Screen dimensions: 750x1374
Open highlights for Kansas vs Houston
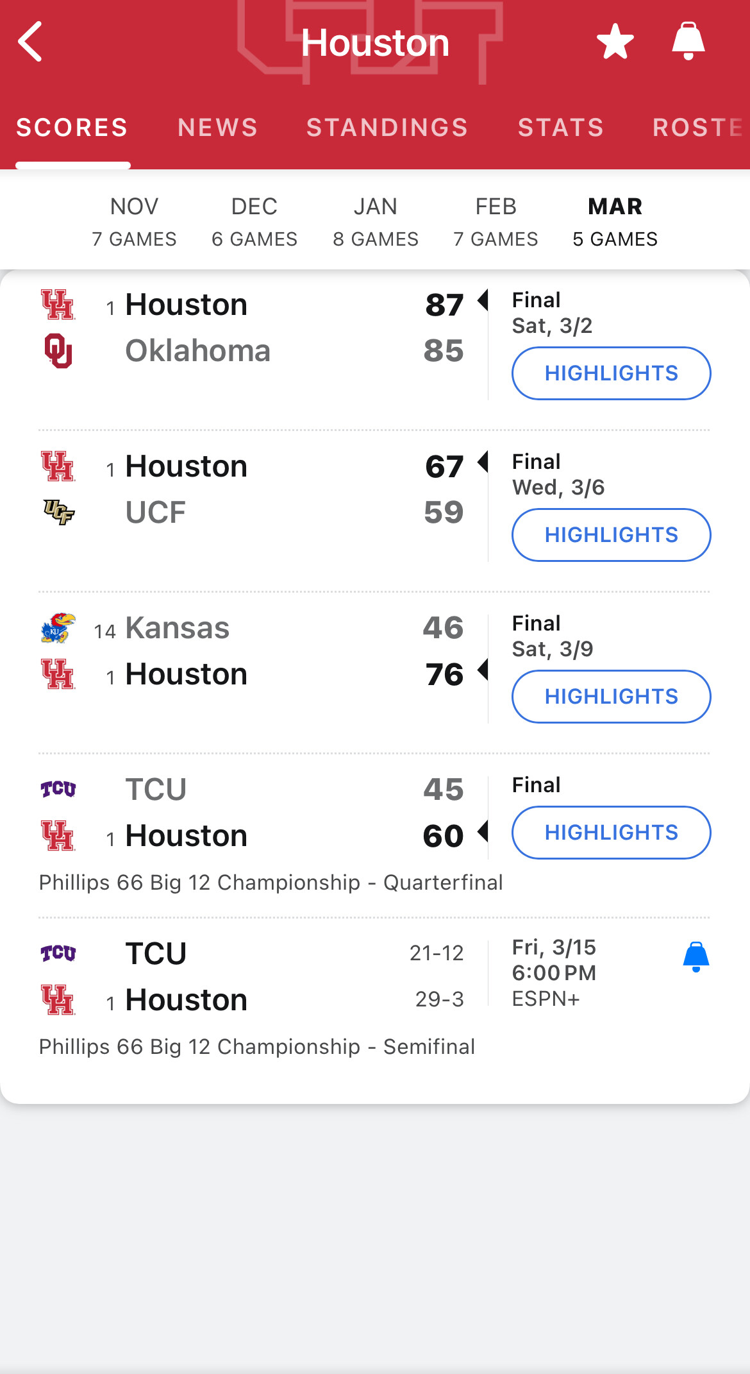point(611,697)
